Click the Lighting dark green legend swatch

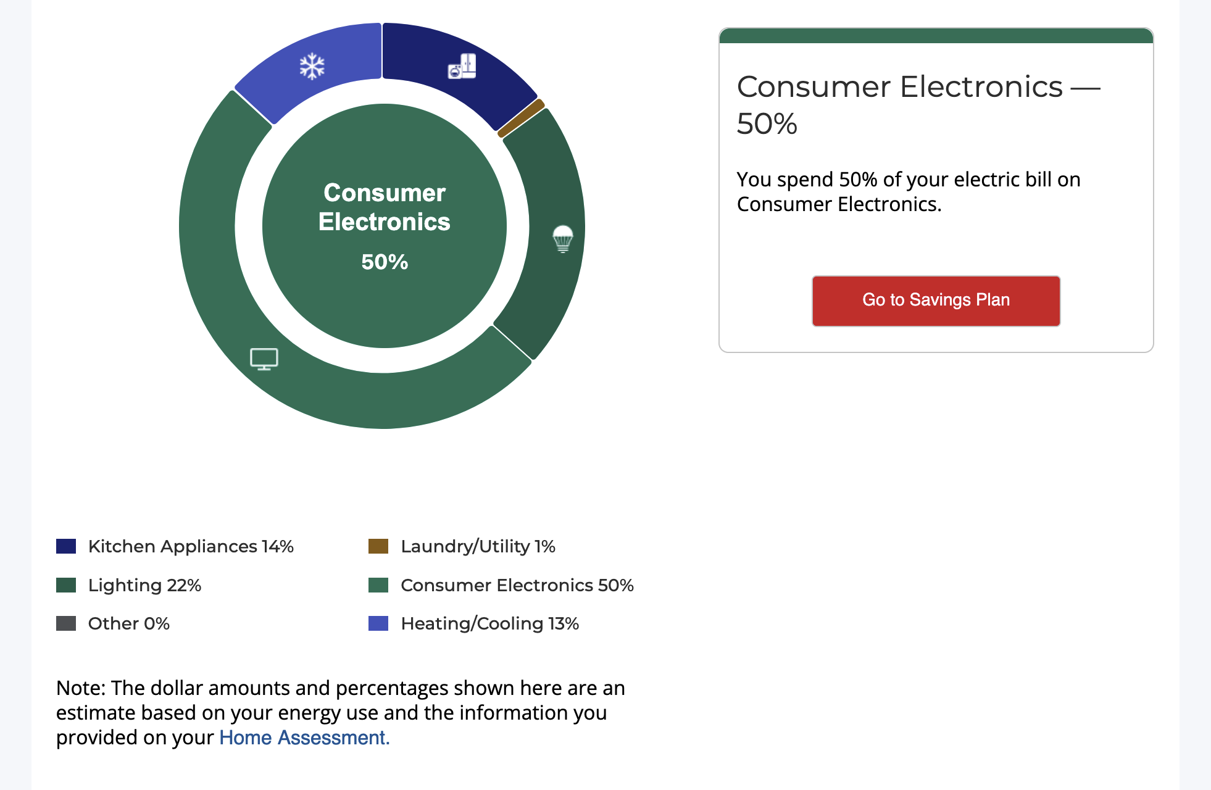point(66,585)
